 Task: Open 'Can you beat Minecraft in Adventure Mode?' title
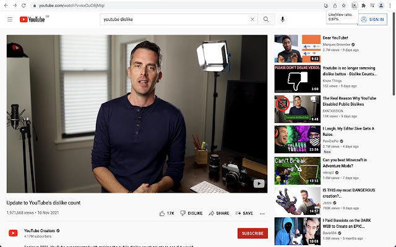tap(345, 163)
